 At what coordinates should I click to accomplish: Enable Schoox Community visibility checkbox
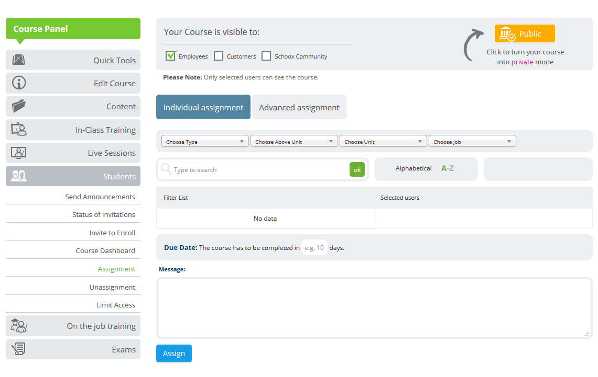pyautogui.click(x=266, y=56)
